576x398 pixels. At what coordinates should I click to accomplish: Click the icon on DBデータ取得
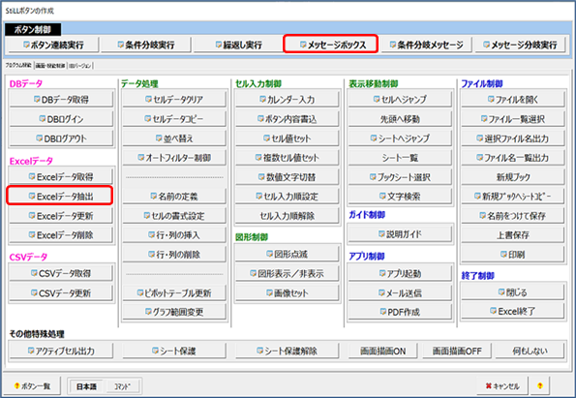click(37, 99)
